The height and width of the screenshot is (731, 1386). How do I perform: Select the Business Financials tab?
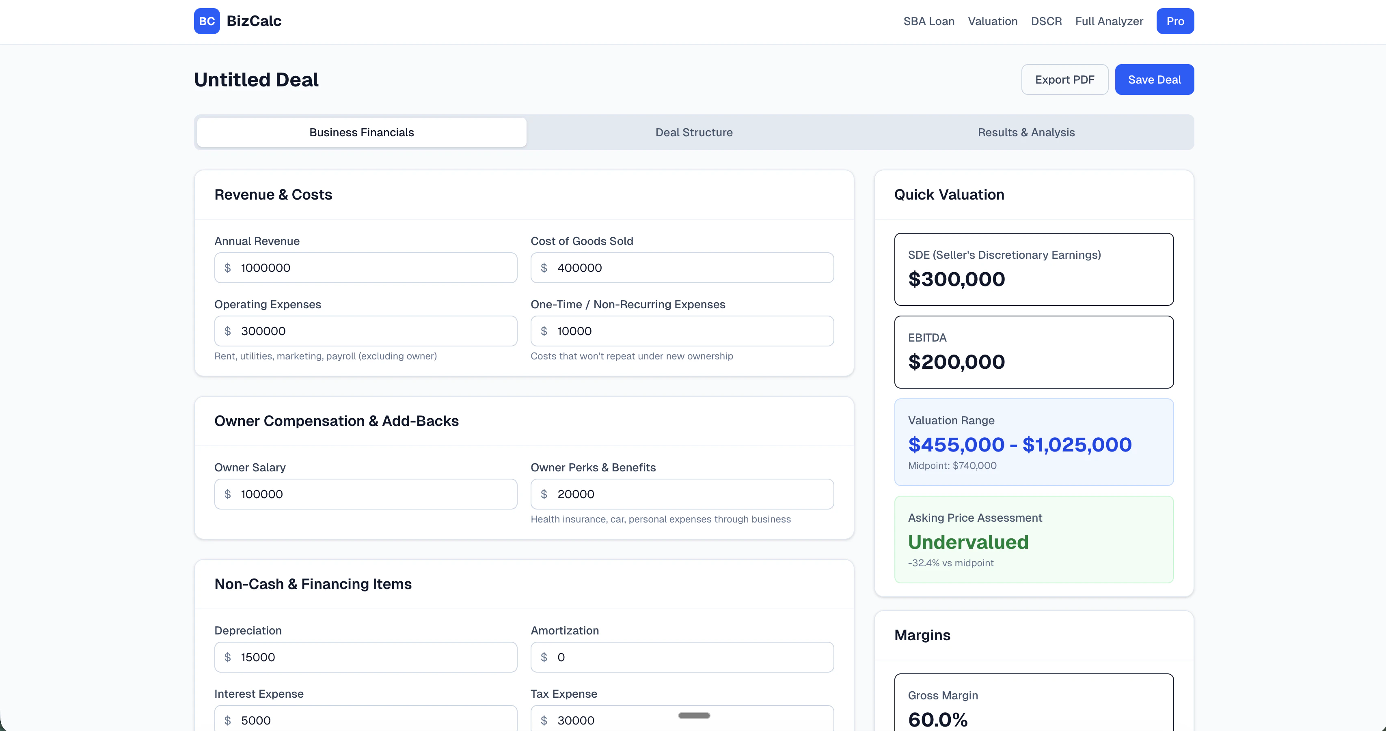(362, 132)
